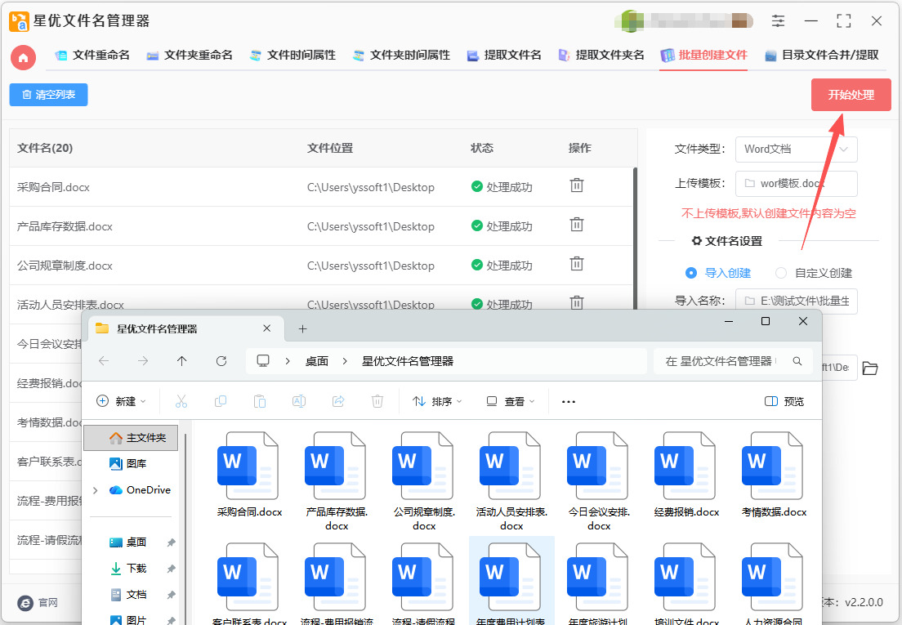Switch to the 文件重命名 tab
This screenshot has height=625, width=902.
[x=92, y=56]
